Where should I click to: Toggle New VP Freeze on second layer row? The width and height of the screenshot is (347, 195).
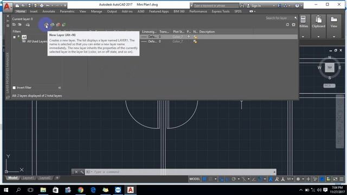(195, 41)
